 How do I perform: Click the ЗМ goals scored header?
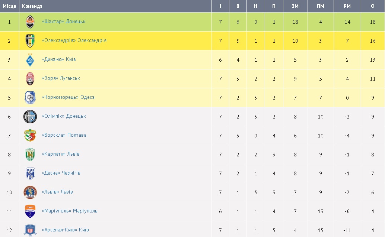coord(295,6)
